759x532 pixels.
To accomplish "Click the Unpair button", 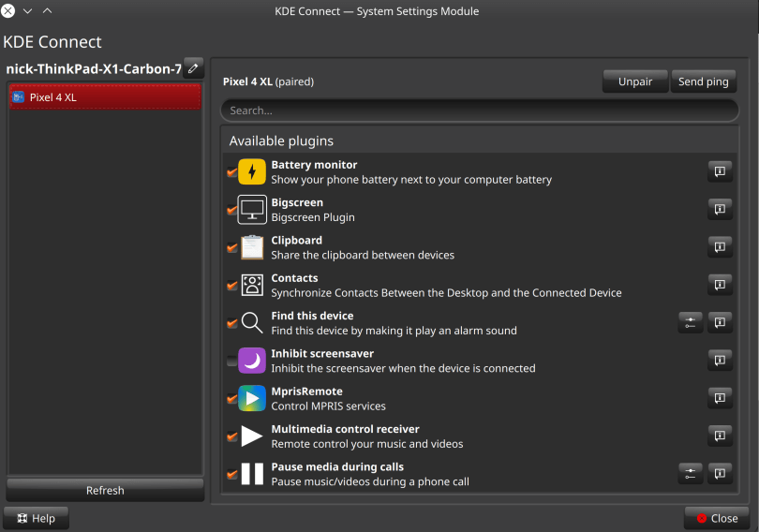I will pos(635,81).
